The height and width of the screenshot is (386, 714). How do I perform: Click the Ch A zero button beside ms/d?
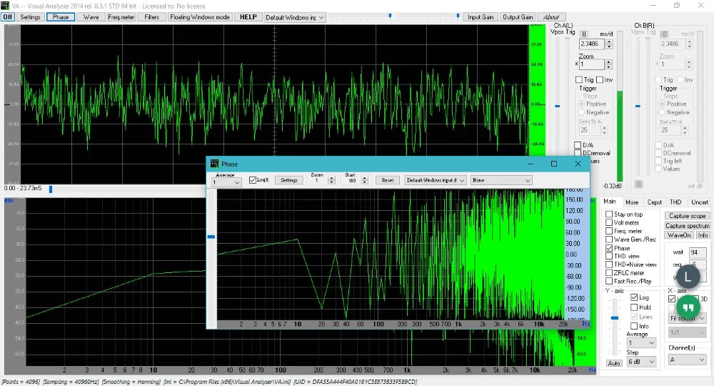[584, 34]
